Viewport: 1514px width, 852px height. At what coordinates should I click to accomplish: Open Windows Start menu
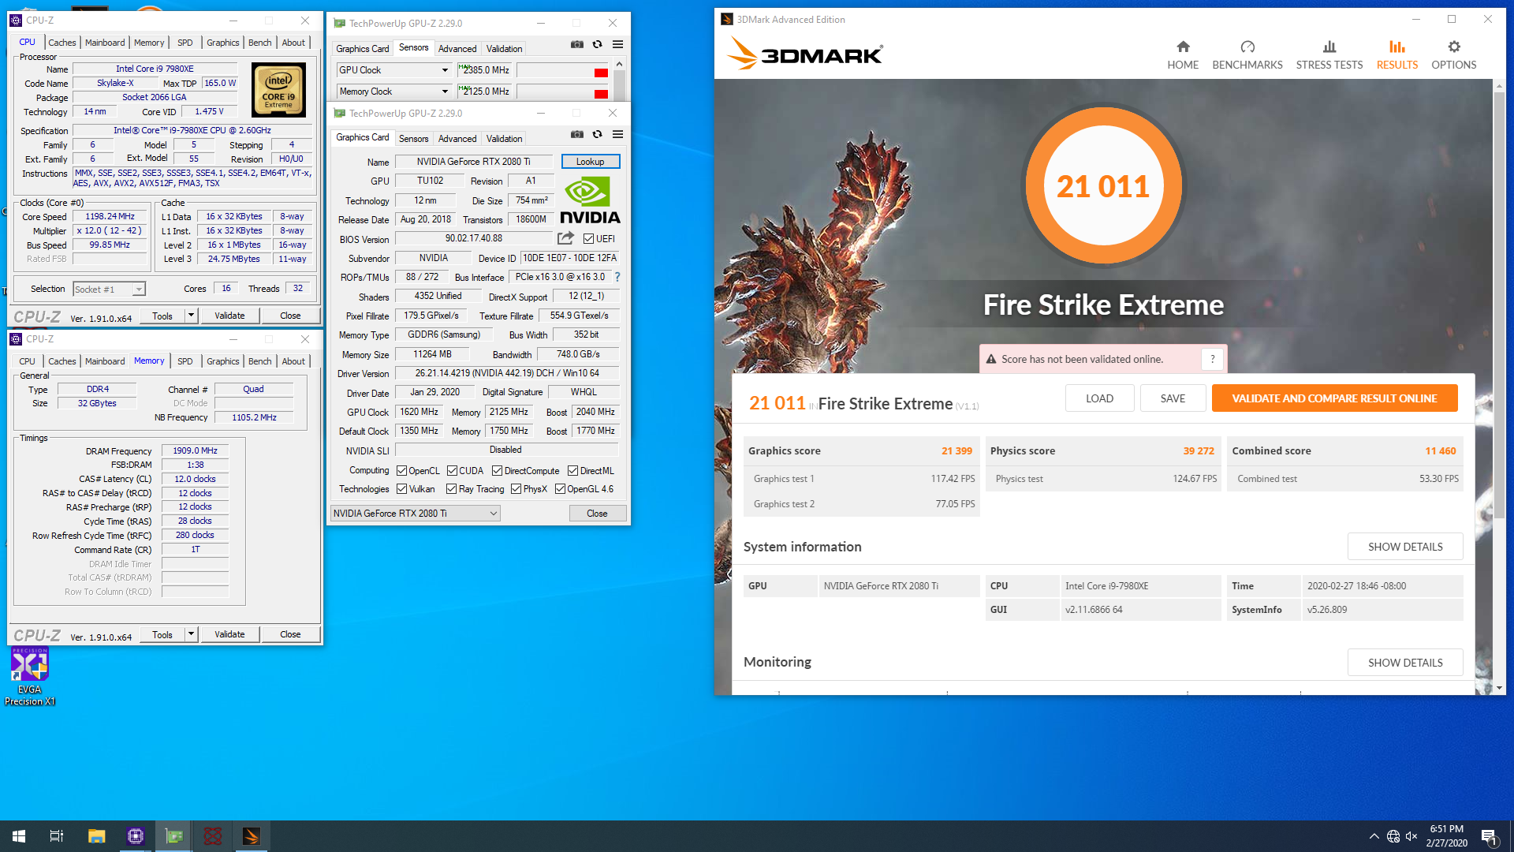point(19,836)
